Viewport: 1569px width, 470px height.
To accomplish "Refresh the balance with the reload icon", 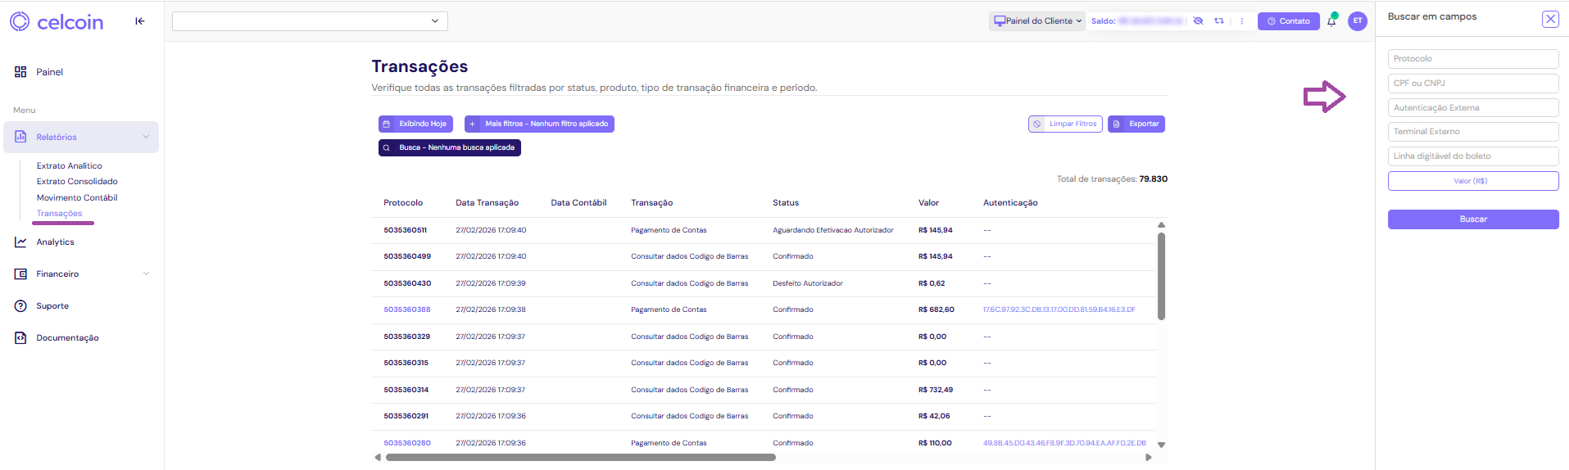I will 1219,21.
